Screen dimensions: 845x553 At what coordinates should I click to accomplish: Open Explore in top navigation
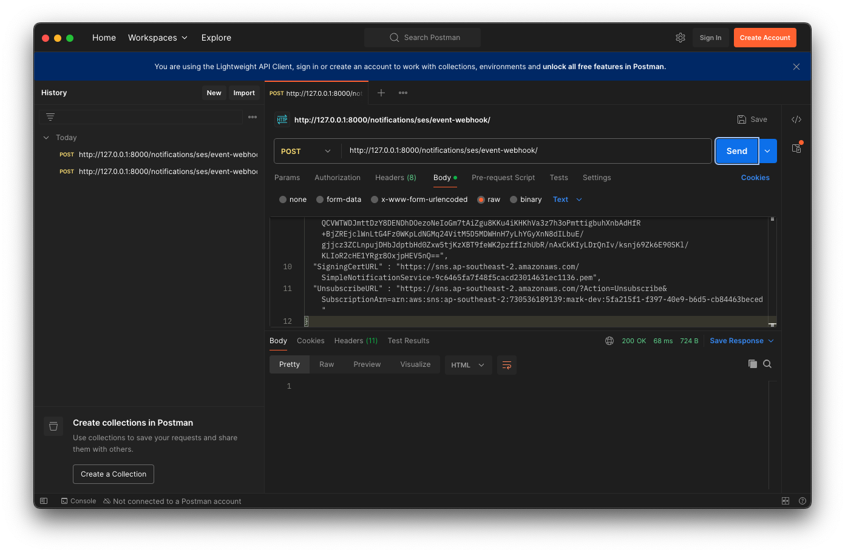(216, 38)
